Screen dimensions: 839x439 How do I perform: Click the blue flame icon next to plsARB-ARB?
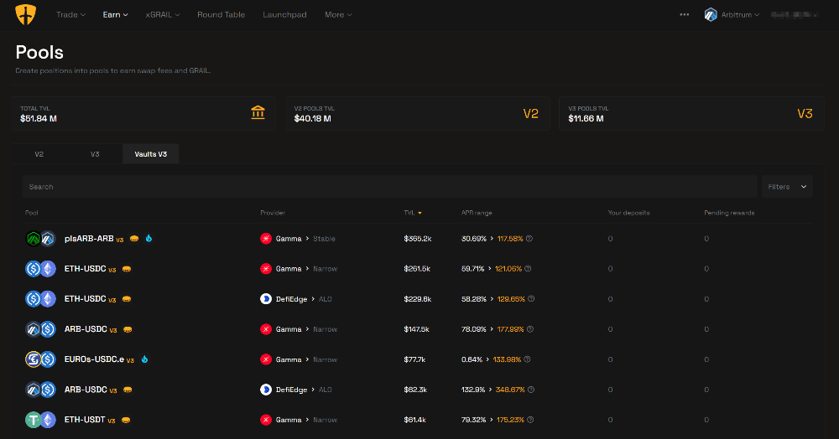pos(149,238)
